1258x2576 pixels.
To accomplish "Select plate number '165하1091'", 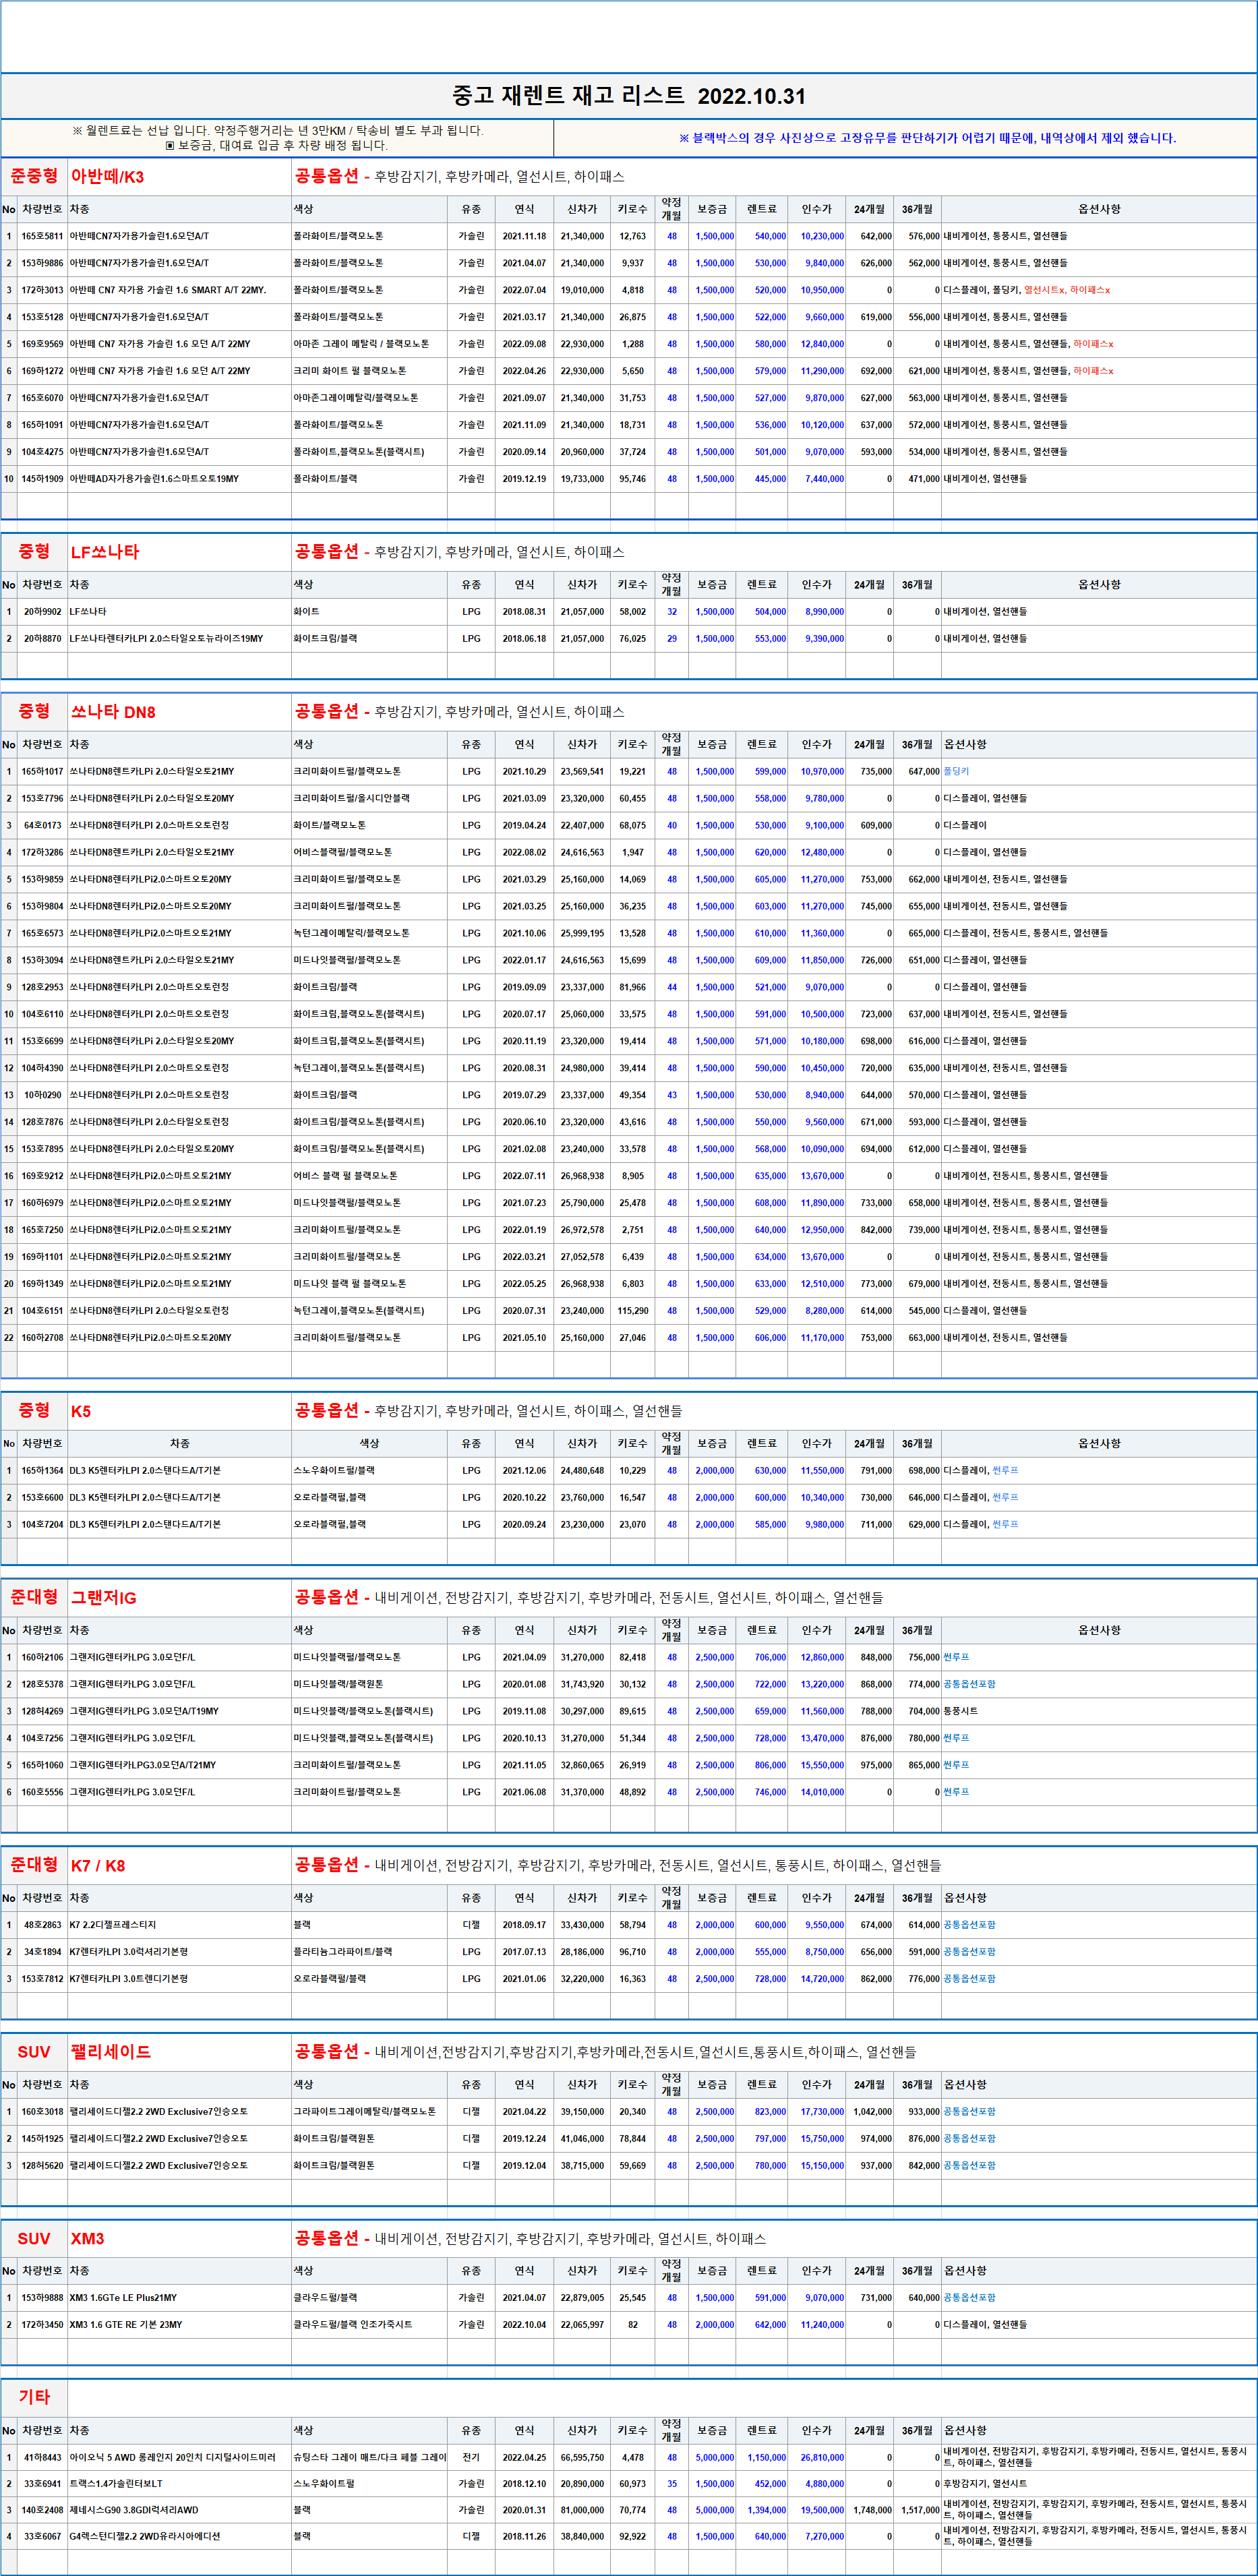I will [x=42, y=426].
